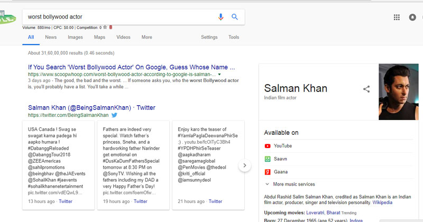Switch to the Images tab
This screenshot has height=222, width=423.
(75, 37)
